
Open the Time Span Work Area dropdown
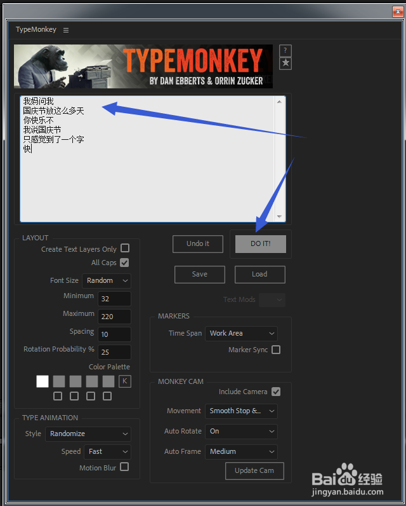click(x=241, y=333)
